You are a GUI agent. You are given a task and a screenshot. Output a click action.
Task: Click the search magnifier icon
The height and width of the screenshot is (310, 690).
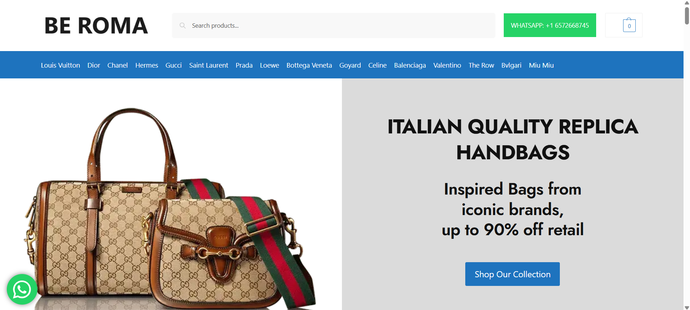click(x=183, y=26)
